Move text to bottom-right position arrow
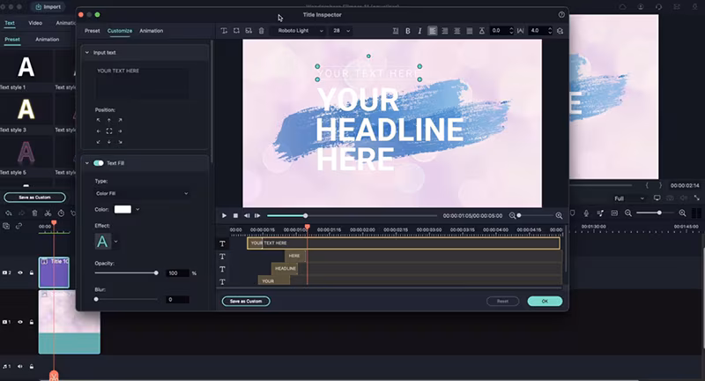The height and width of the screenshot is (381, 705). pos(120,142)
